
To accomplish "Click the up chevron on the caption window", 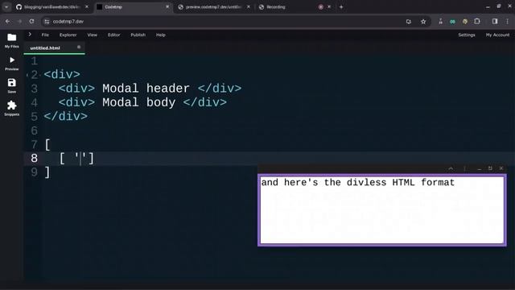I will [x=451, y=168].
